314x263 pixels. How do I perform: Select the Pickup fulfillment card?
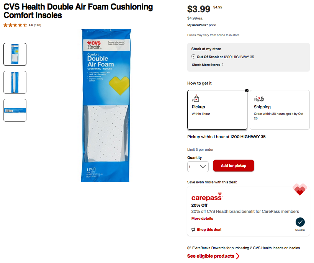(217, 109)
